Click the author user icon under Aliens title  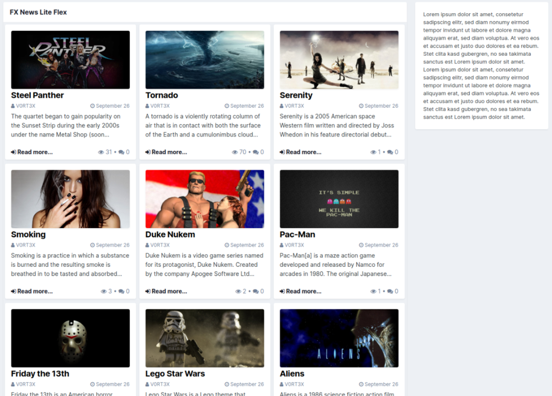click(x=282, y=384)
